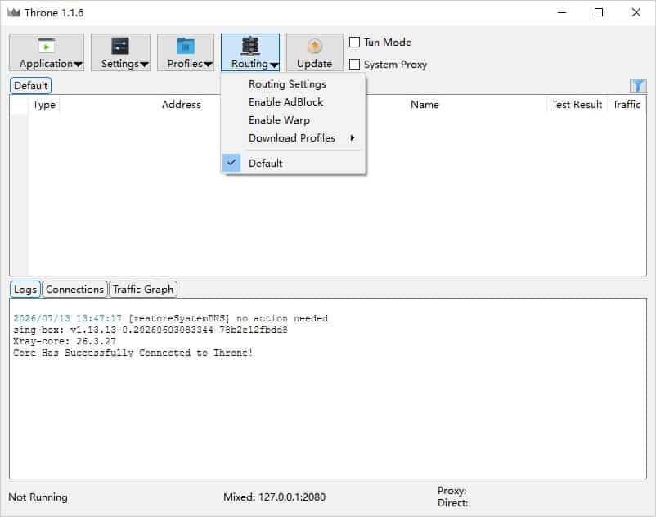
Task: Switch to the Logs tab
Action: click(x=25, y=290)
